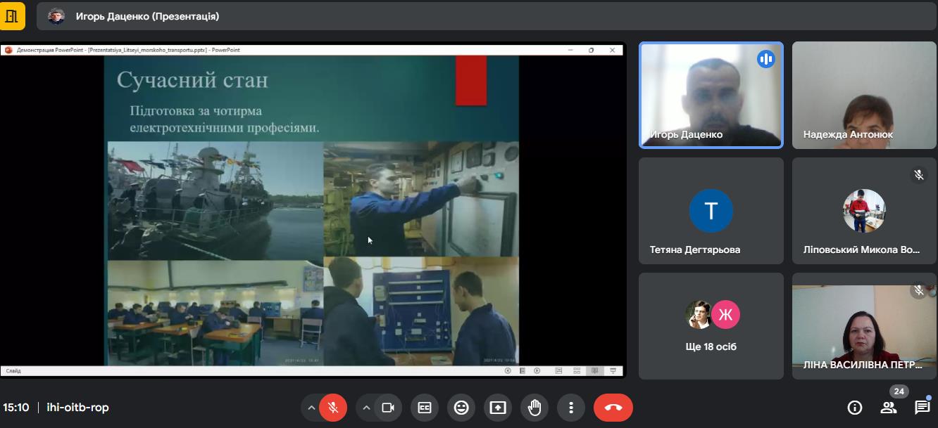This screenshot has height=428, width=938.
Task: Turn on closed captions
Action: click(425, 408)
